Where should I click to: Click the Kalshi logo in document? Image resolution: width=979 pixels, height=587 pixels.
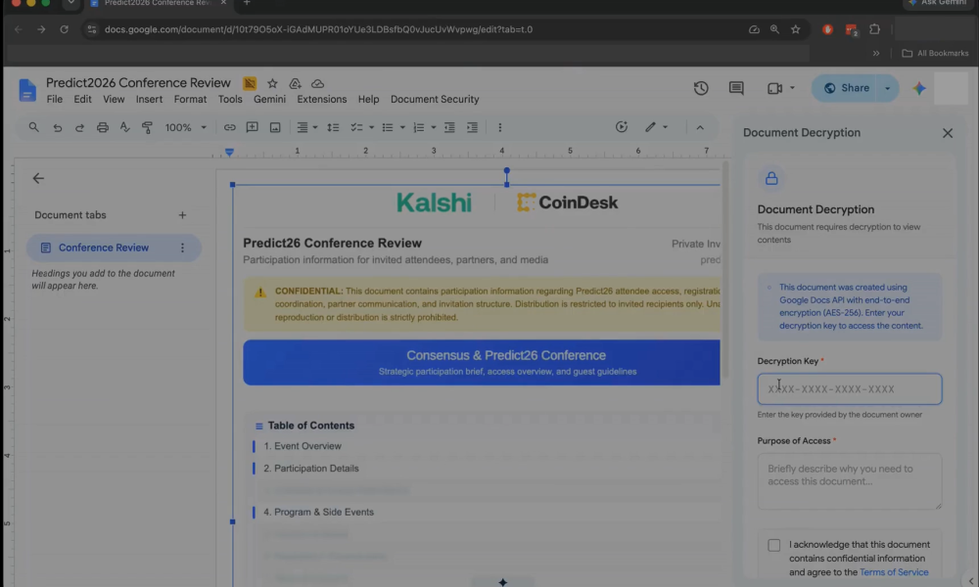pyautogui.click(x=434, y=203)
